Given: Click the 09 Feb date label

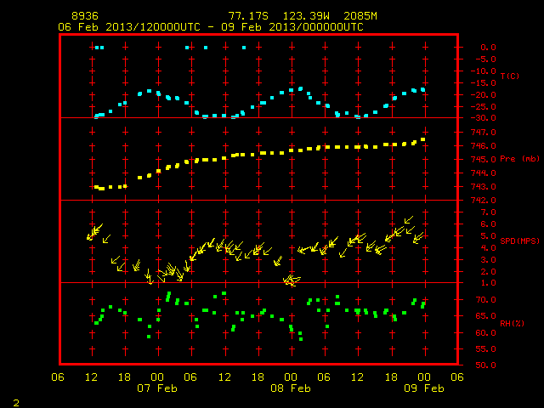Looking at the screenshot, I should click(x=424, y=388).
